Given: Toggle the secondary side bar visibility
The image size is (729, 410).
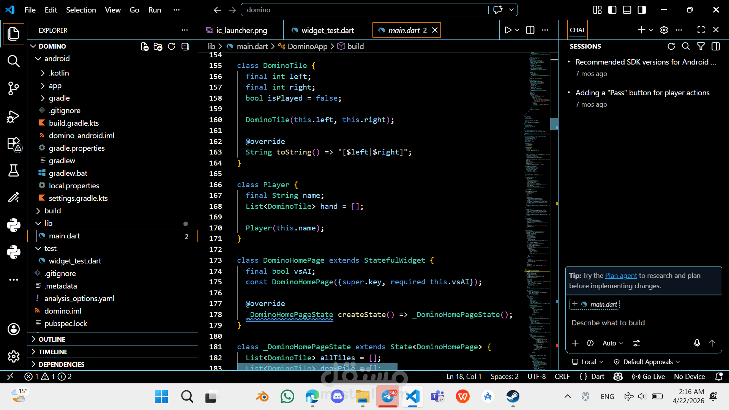Looking at the screenshot, I should coord(642,10).
